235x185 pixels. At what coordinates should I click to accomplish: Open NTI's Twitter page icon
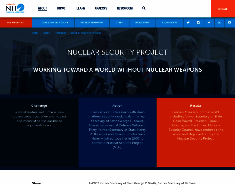click(188, 23)
